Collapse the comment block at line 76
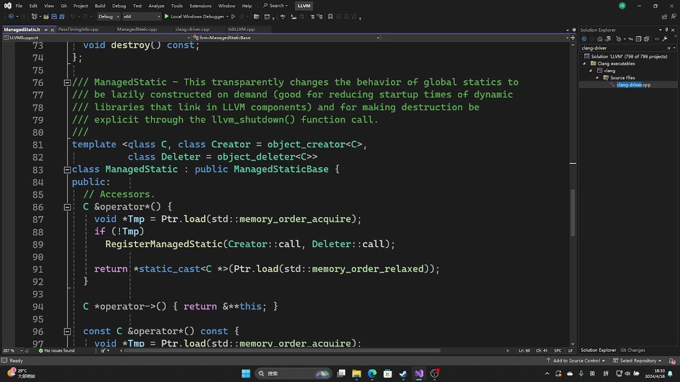Image resolution: width=680 pixels, height=382 pixels. click(67, 82)
